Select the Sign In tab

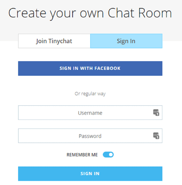coord(126,41)
